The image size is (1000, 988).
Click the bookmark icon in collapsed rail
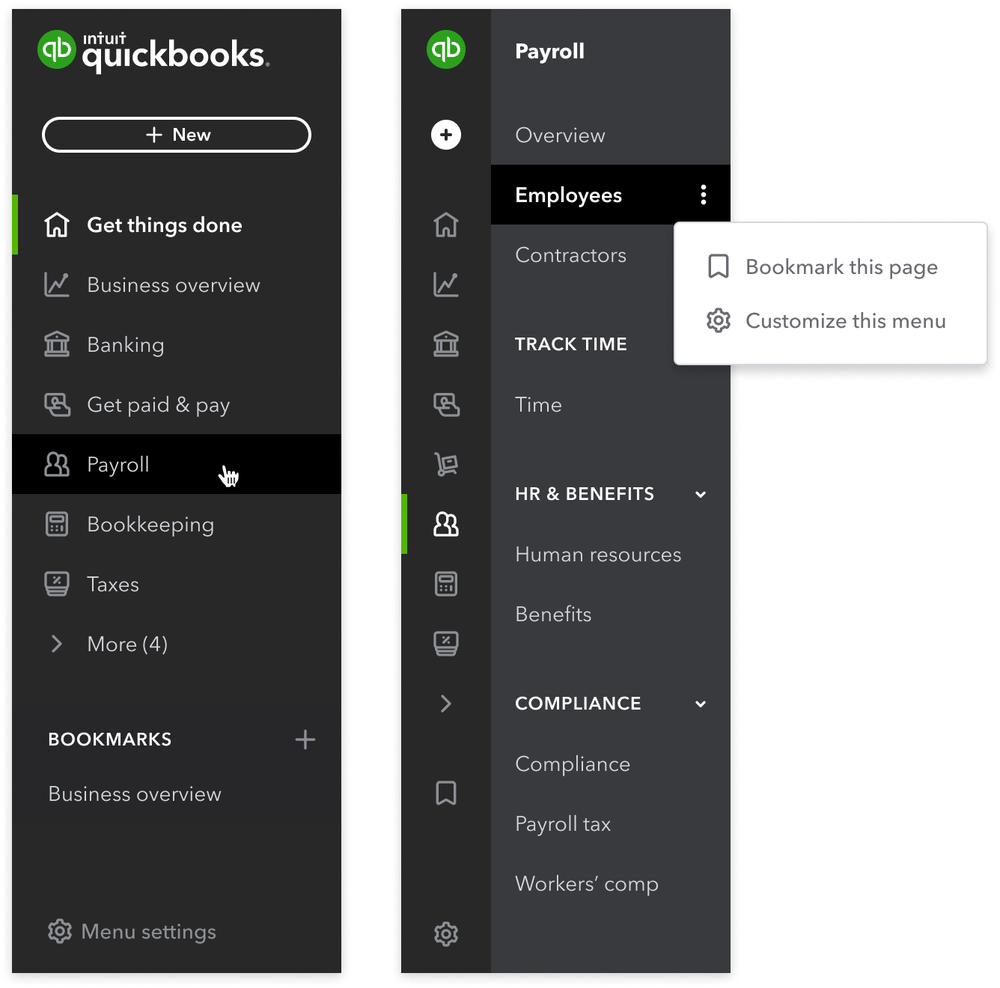446,793
